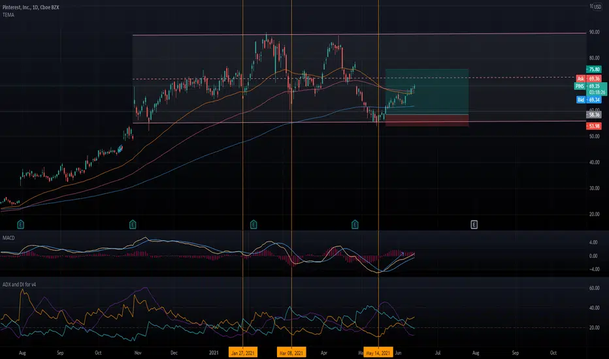Screen dimensions: 609x359
Task: Select the green profit zone of long position
Action: coord(427,92)
